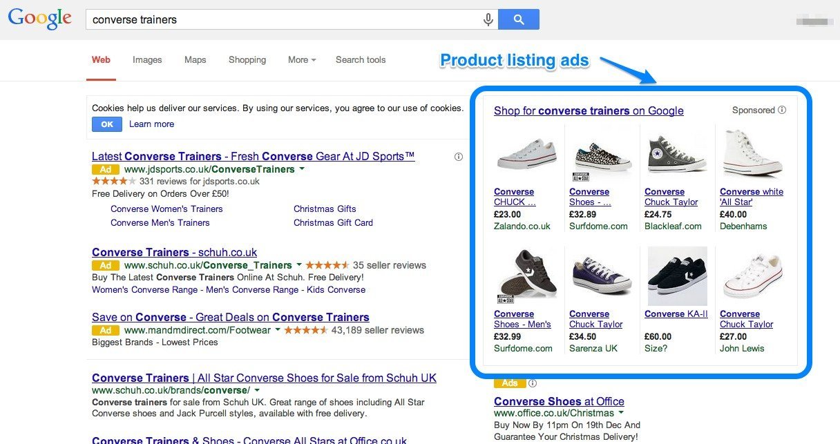Viewport: 840px width, 444px height.
Task: Click info icon beside JD Sports ad
Action: coord(459,157)
